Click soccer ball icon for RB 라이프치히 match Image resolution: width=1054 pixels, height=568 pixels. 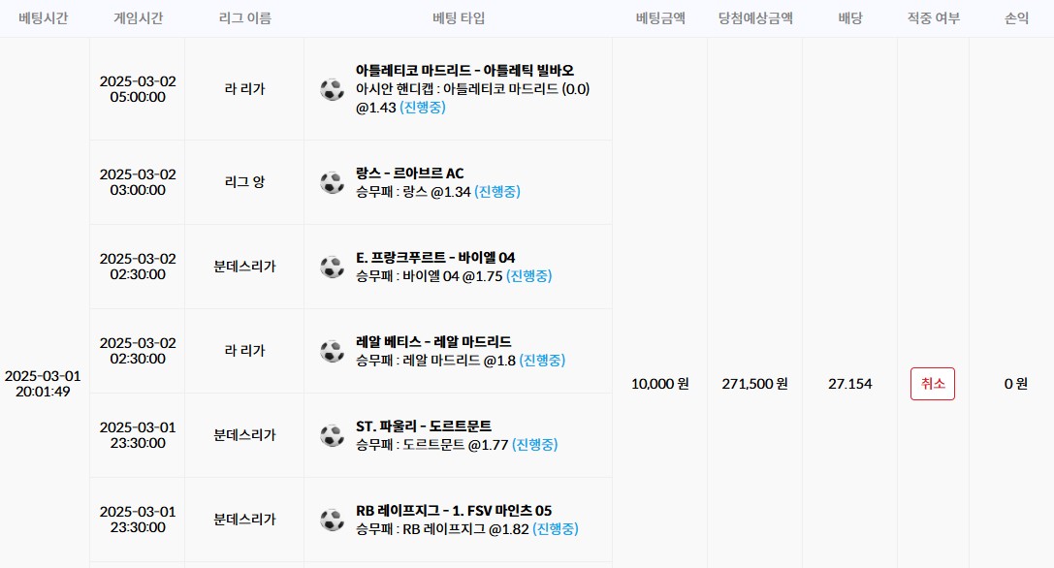pos(333,520)
